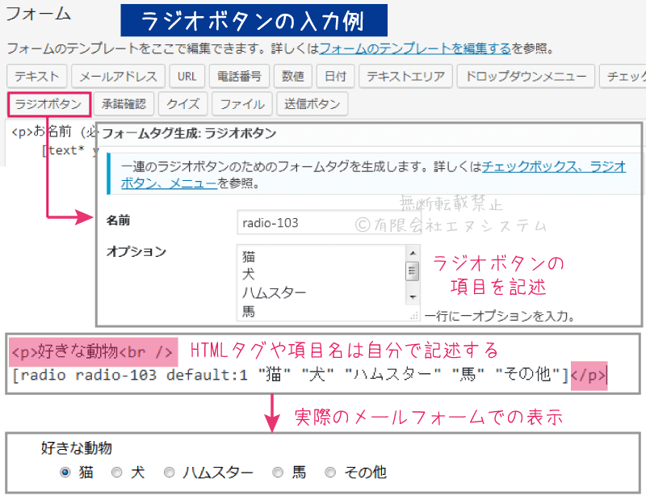
Task: Select the 馬 radio button
Action: (278, 472)
